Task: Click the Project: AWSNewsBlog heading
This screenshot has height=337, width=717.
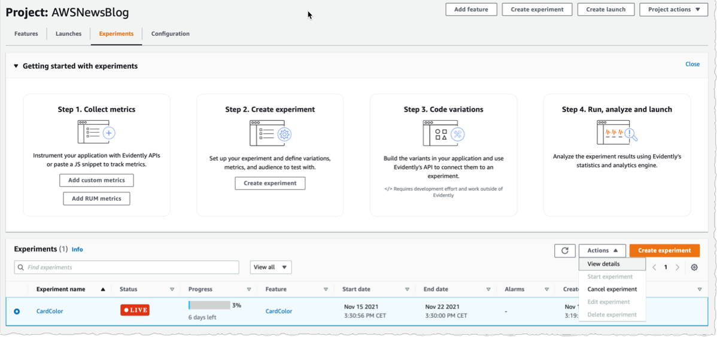Action: coord(67,13)
